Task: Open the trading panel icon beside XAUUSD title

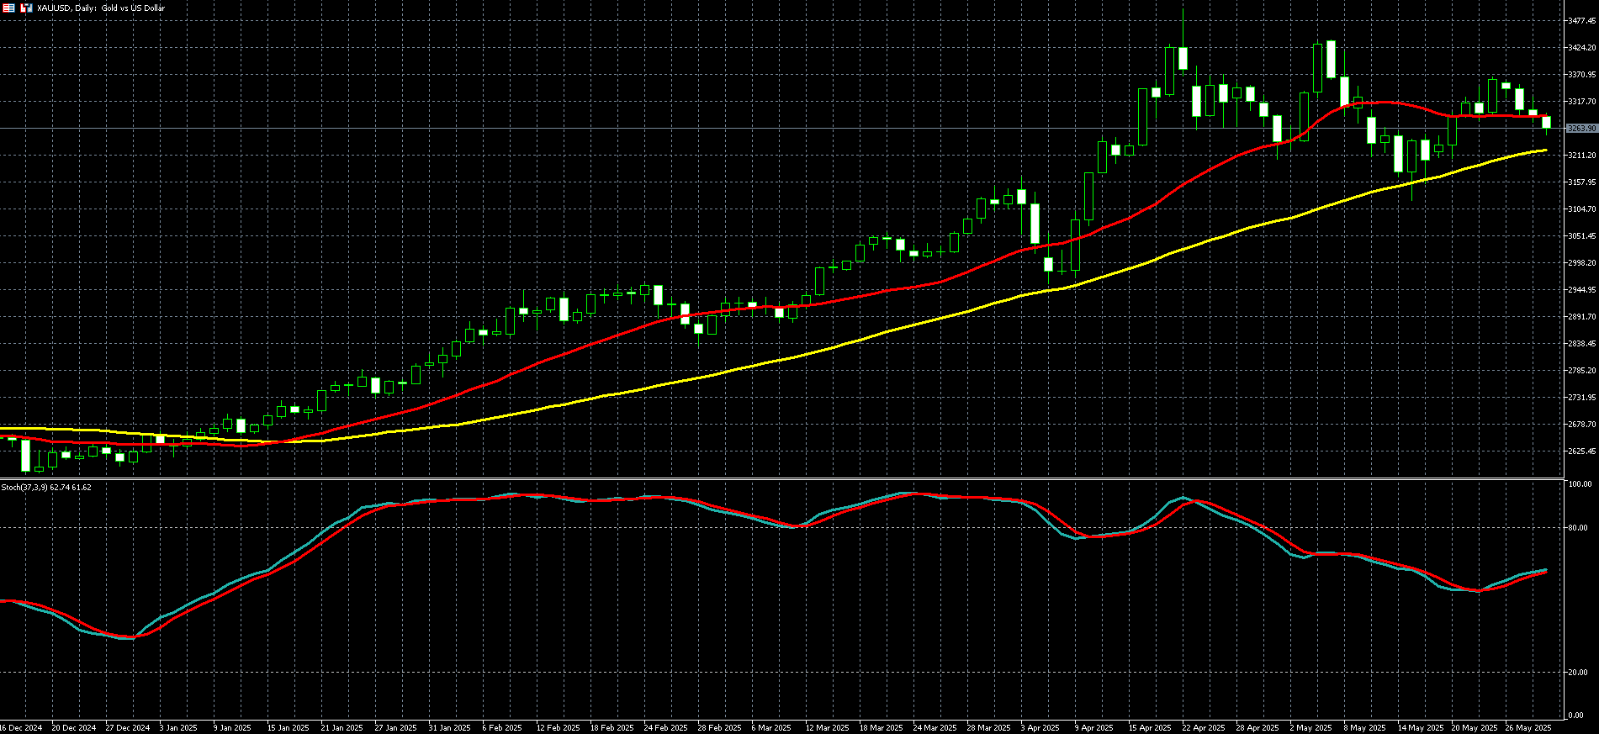Action: [x=25, y=8]
